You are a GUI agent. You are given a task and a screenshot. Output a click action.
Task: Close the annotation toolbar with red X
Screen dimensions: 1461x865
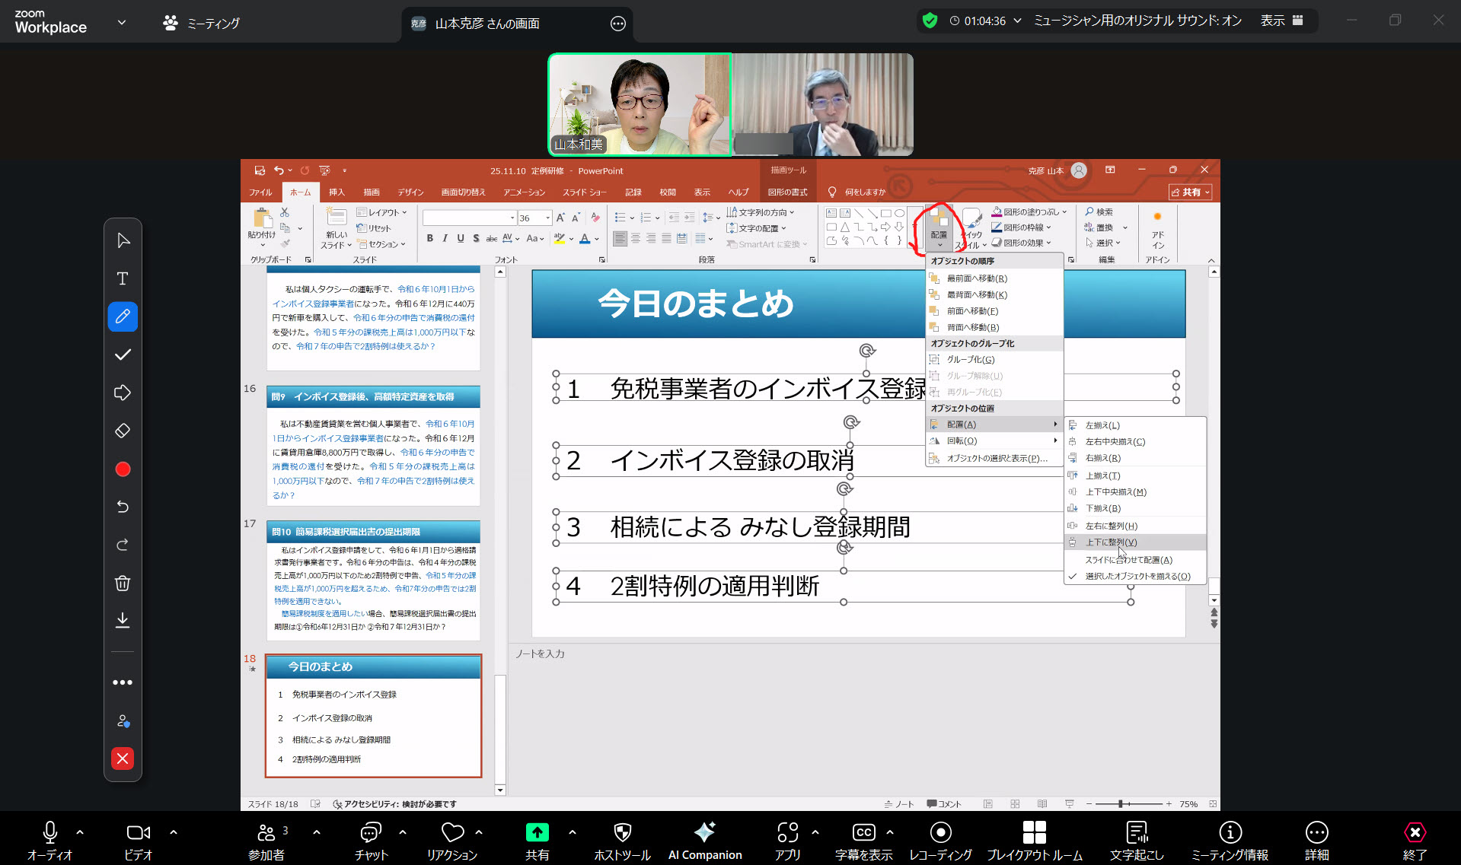tap(123, 758)
